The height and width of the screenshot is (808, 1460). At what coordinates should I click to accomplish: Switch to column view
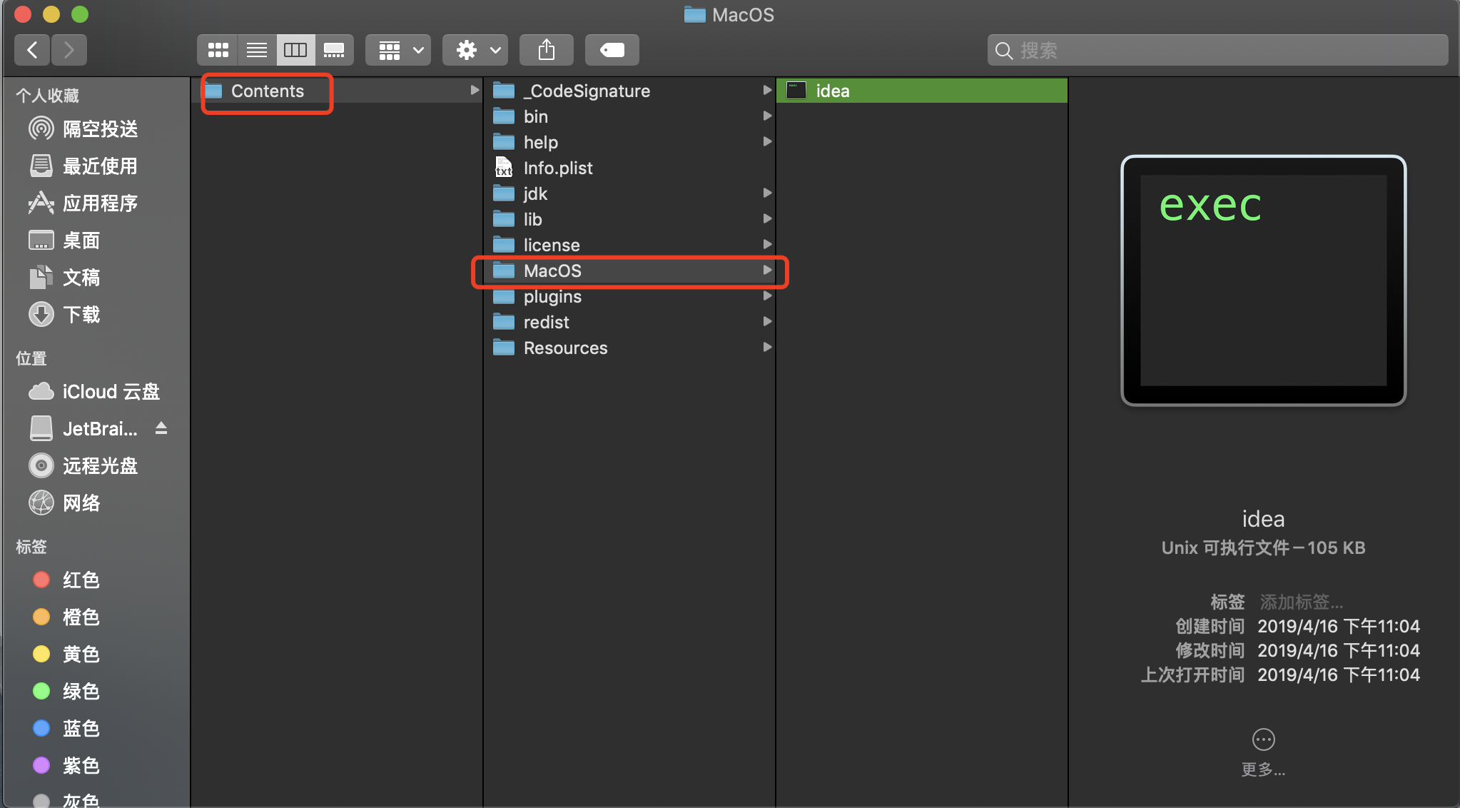click(295, 50)
